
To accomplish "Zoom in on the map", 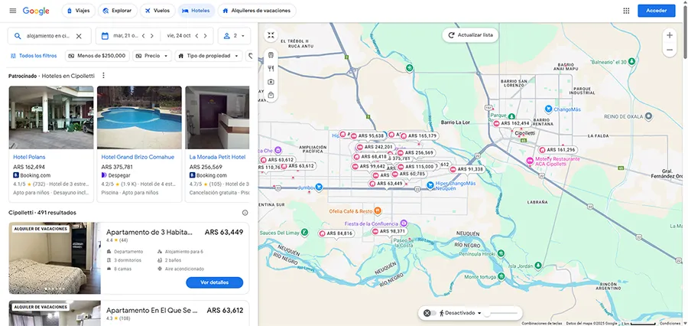I will (670, 35).
